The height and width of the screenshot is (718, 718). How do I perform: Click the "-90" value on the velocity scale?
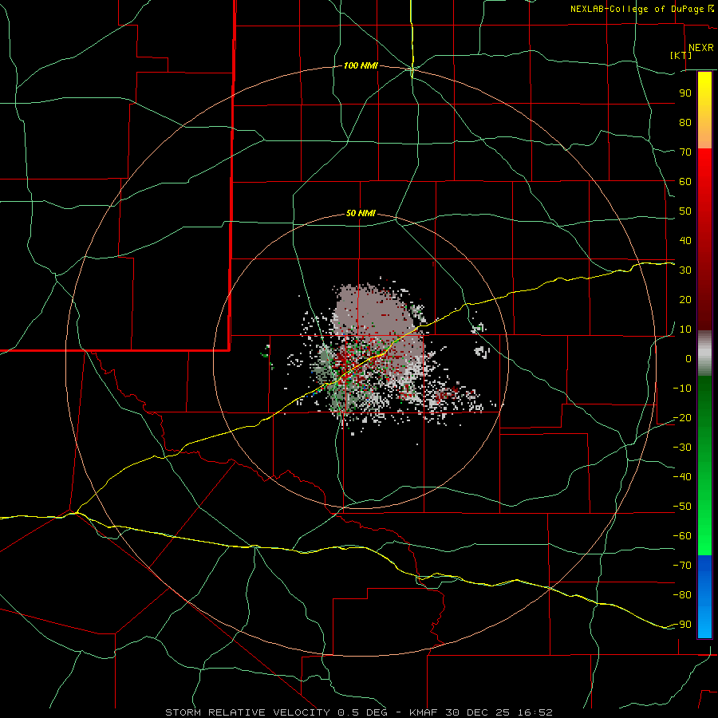682,625
